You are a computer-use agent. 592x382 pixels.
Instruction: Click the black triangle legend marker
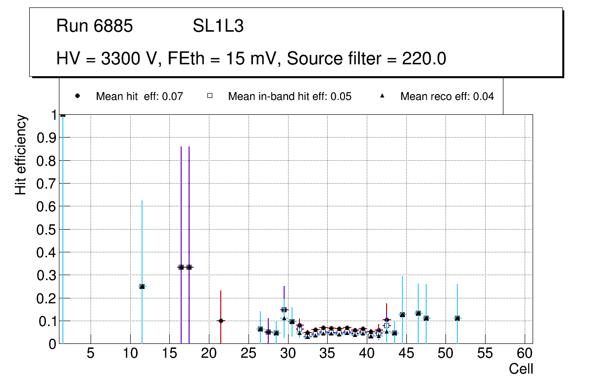[382, 96]
